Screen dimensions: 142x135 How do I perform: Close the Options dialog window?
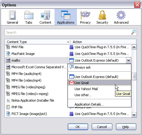point(137,5)
